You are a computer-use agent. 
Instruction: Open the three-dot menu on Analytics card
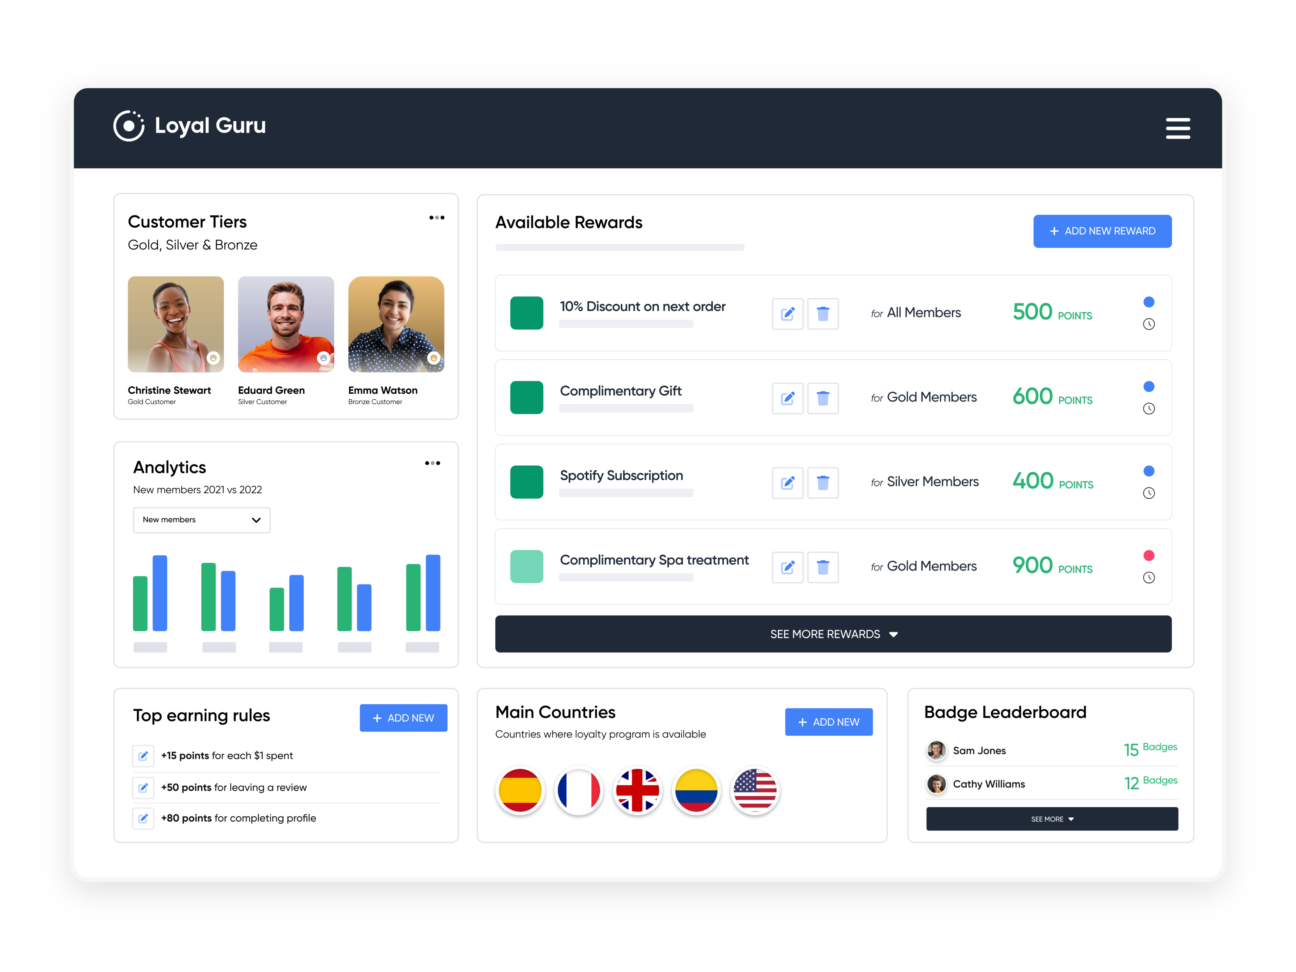432,463
